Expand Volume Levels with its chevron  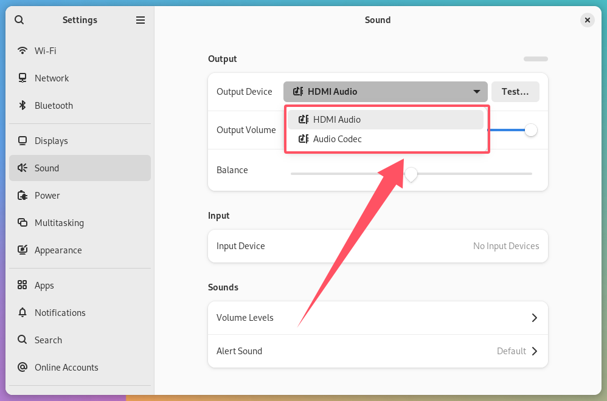tap(534, 318)
